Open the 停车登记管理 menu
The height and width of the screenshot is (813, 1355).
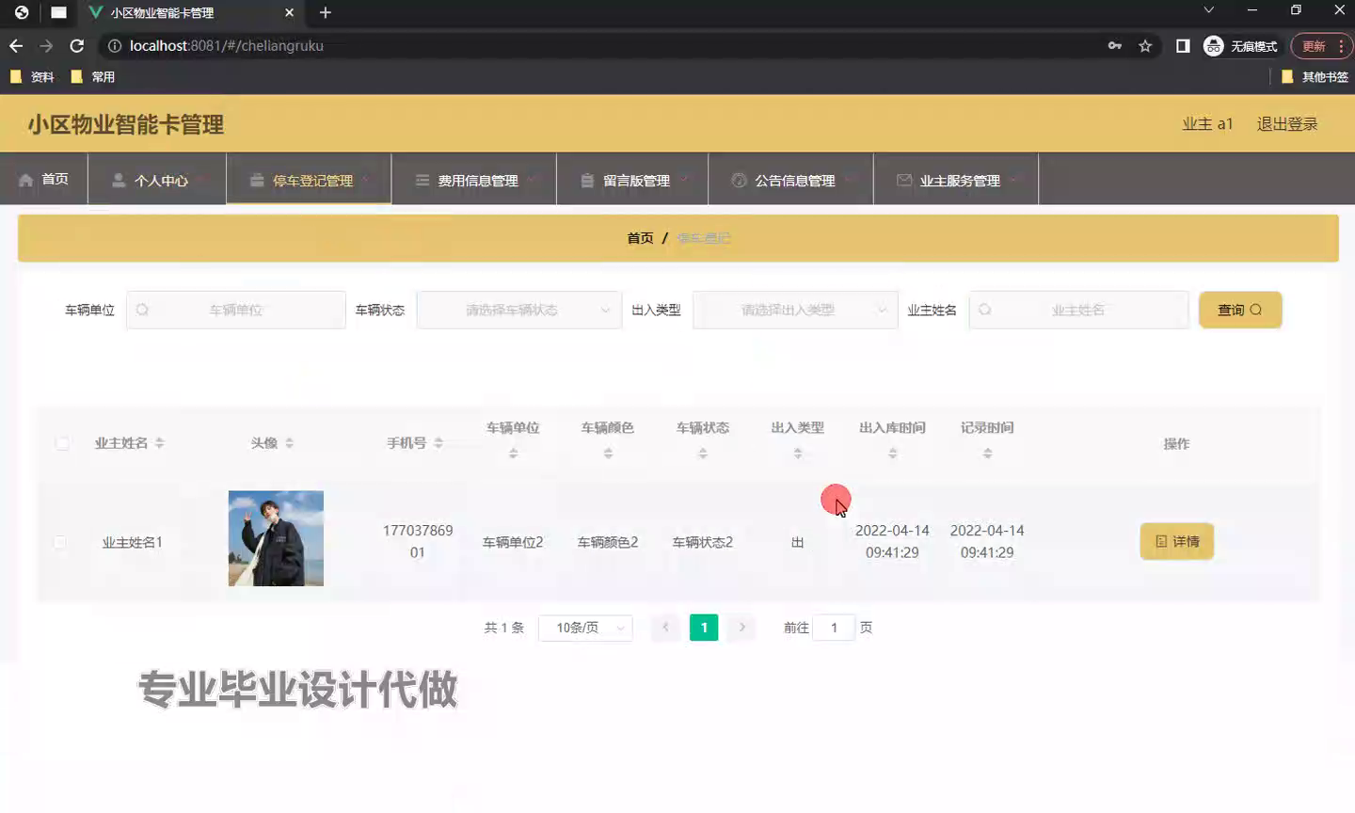(309, 179)
